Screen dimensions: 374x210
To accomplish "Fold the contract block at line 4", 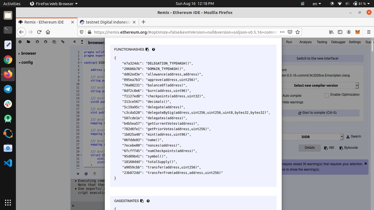I will 81,63.
